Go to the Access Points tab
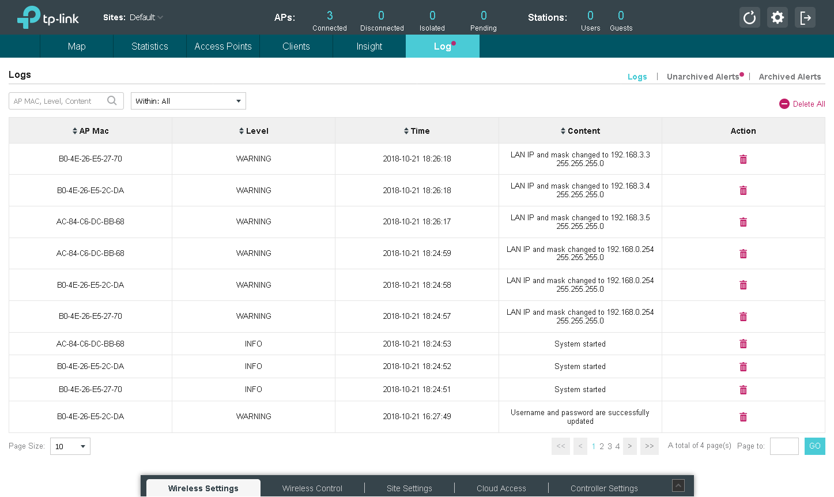834x497 pixels. tap(223, 46)
